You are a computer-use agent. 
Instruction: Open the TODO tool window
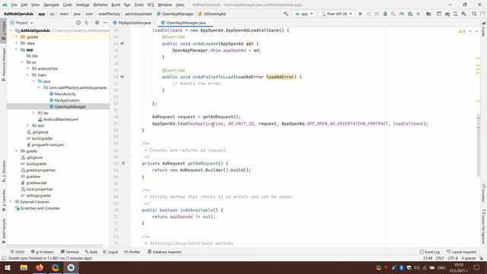coord(17,252)
